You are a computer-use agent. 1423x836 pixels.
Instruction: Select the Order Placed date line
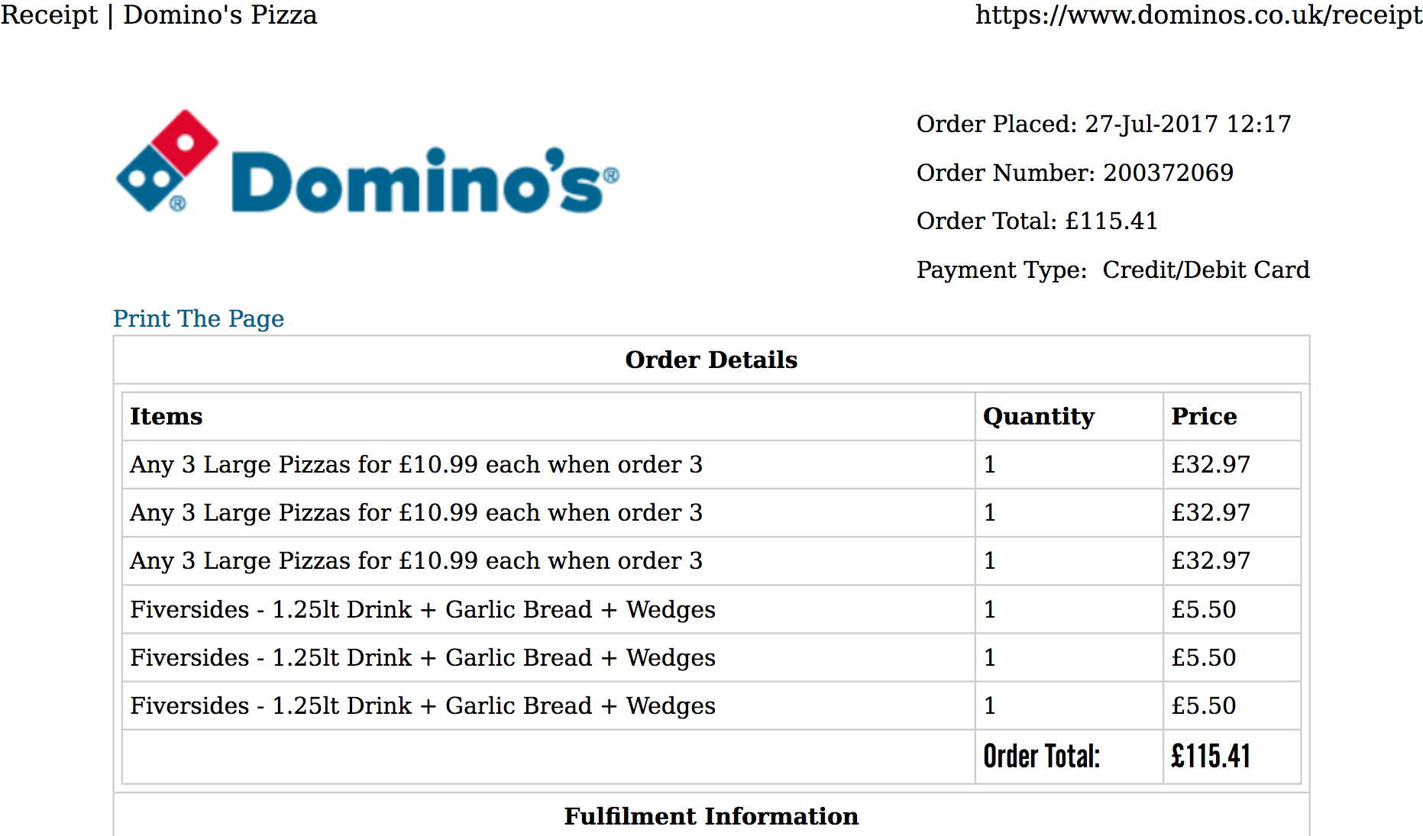coord(1104,124)
